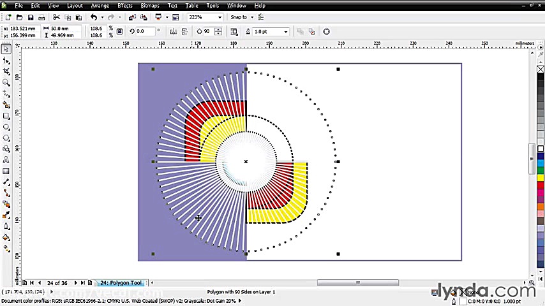Click the Cut scissors icon
Viewport: 545px width, 306px height.
[x=56, y=17]
